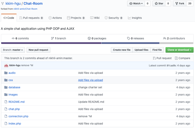This screenshot has width=195, height=129.
Task: Open the Pull requests tab
Action: [x=31, y=18]
